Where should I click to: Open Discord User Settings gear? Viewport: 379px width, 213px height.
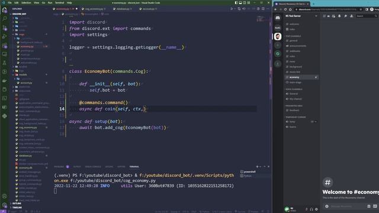(316, 209)
